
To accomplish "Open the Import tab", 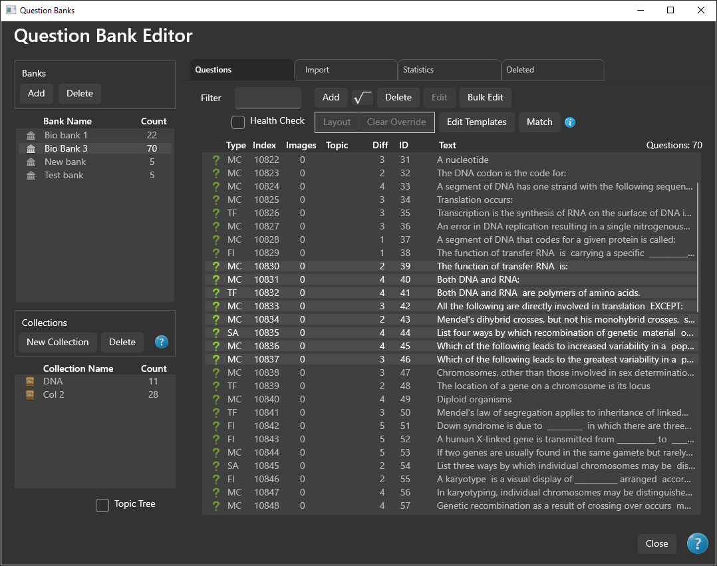I will pyautogui.click(x=345, y=70).
